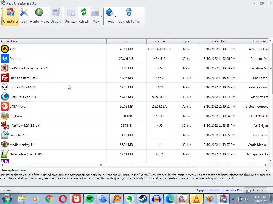
Task: Click the Like us button
Action: pos(255,190)
